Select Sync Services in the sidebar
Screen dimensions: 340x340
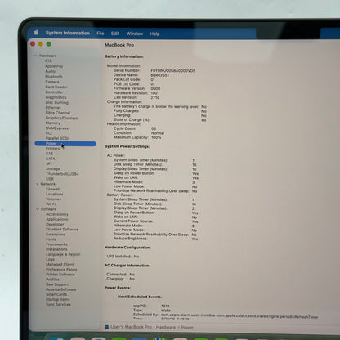[58, 304]
